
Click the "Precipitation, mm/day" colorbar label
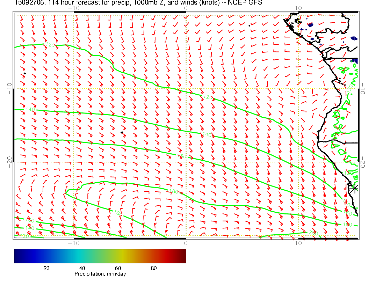tap(100, 274)
